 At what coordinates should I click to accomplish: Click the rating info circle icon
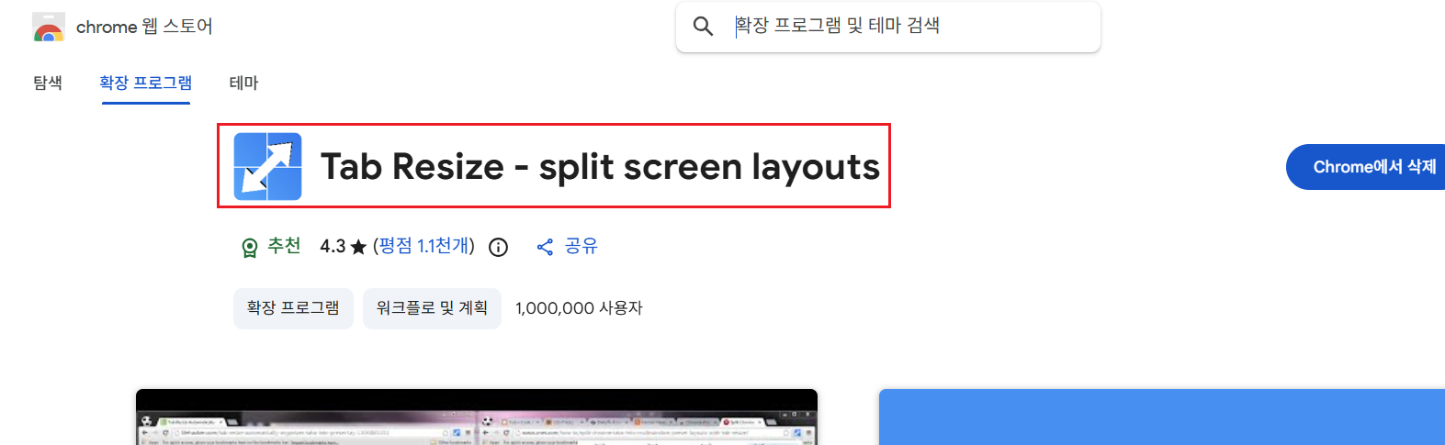(498, 247)
